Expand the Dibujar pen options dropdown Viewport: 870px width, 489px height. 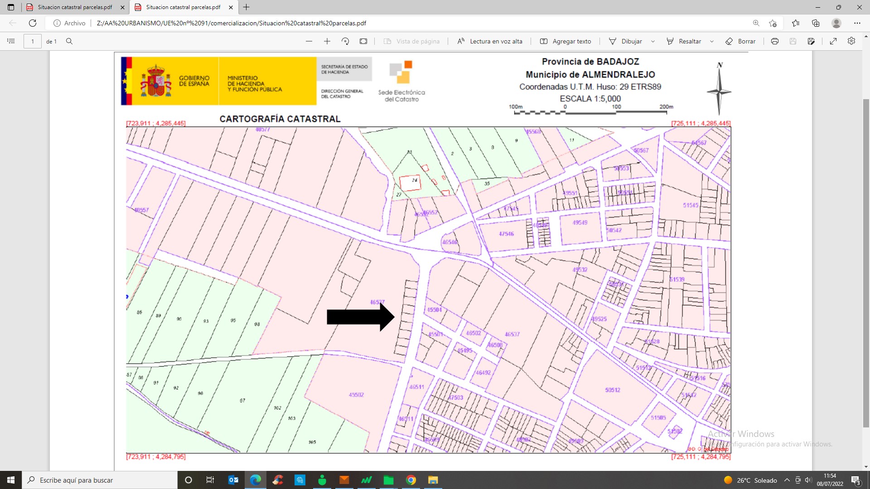tap(653, 41)
